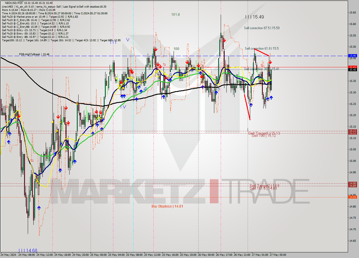
Task: Click 'Sell correction 38 | 15.41' label
Action: (x=261, y=69)
